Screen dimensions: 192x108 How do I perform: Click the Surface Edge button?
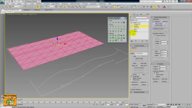point(159,25)
